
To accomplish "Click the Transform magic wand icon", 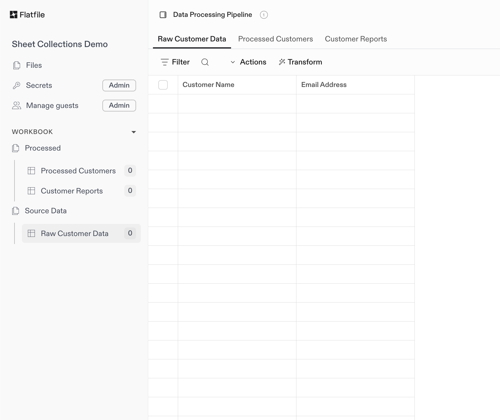I will [282, 62].
